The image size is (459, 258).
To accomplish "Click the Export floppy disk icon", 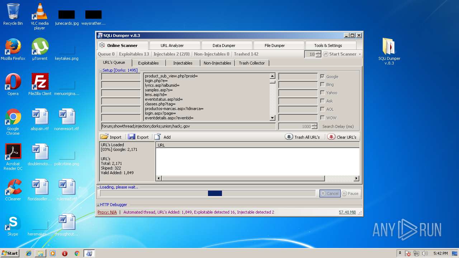I will 132,137.
